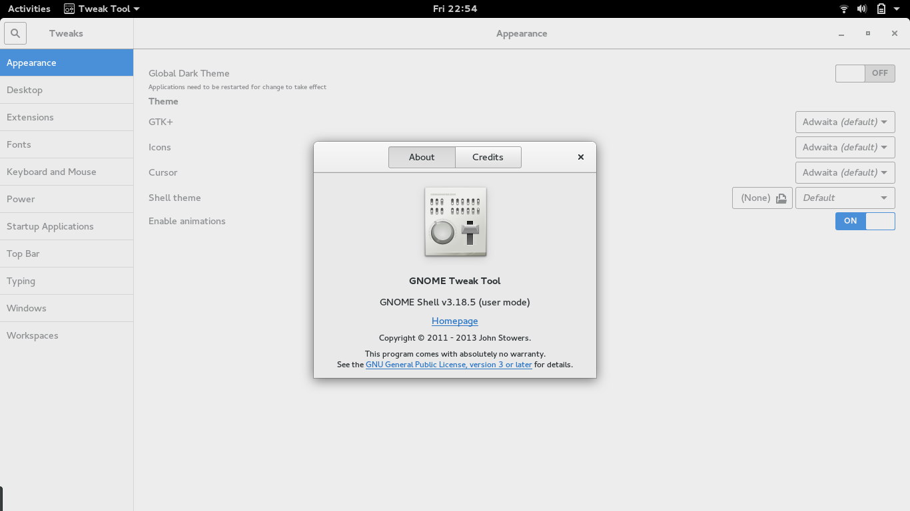The width and height of the screenshot is (910, 511).
Task: Open GNU General Public License link
Action: coord(449,365)
